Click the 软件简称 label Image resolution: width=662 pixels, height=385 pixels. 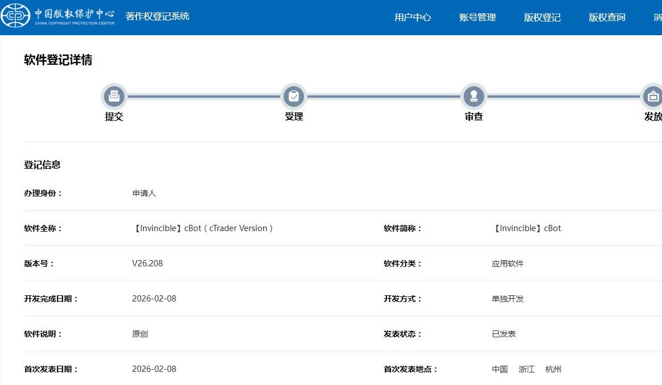[403, 228]
